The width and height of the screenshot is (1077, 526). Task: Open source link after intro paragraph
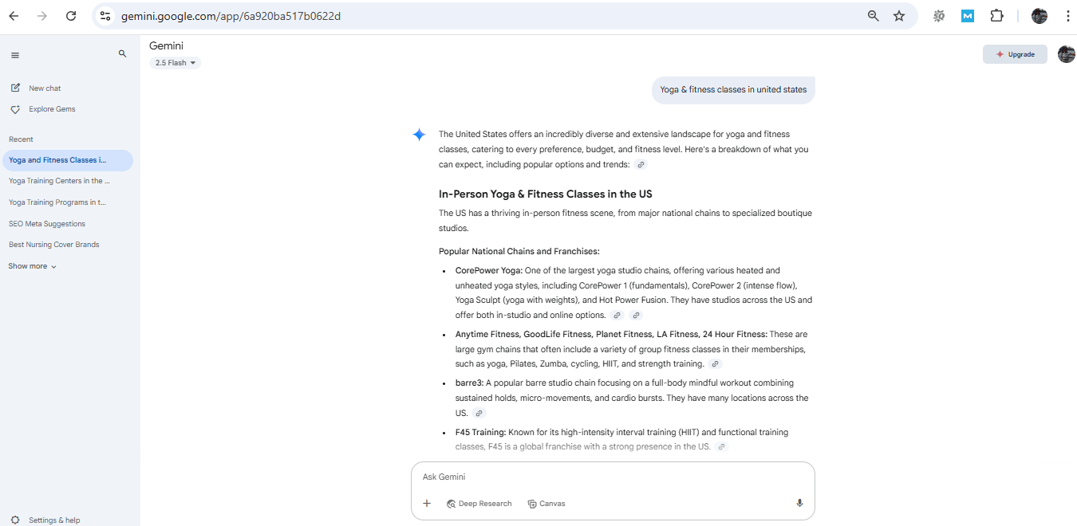[641, 165]
